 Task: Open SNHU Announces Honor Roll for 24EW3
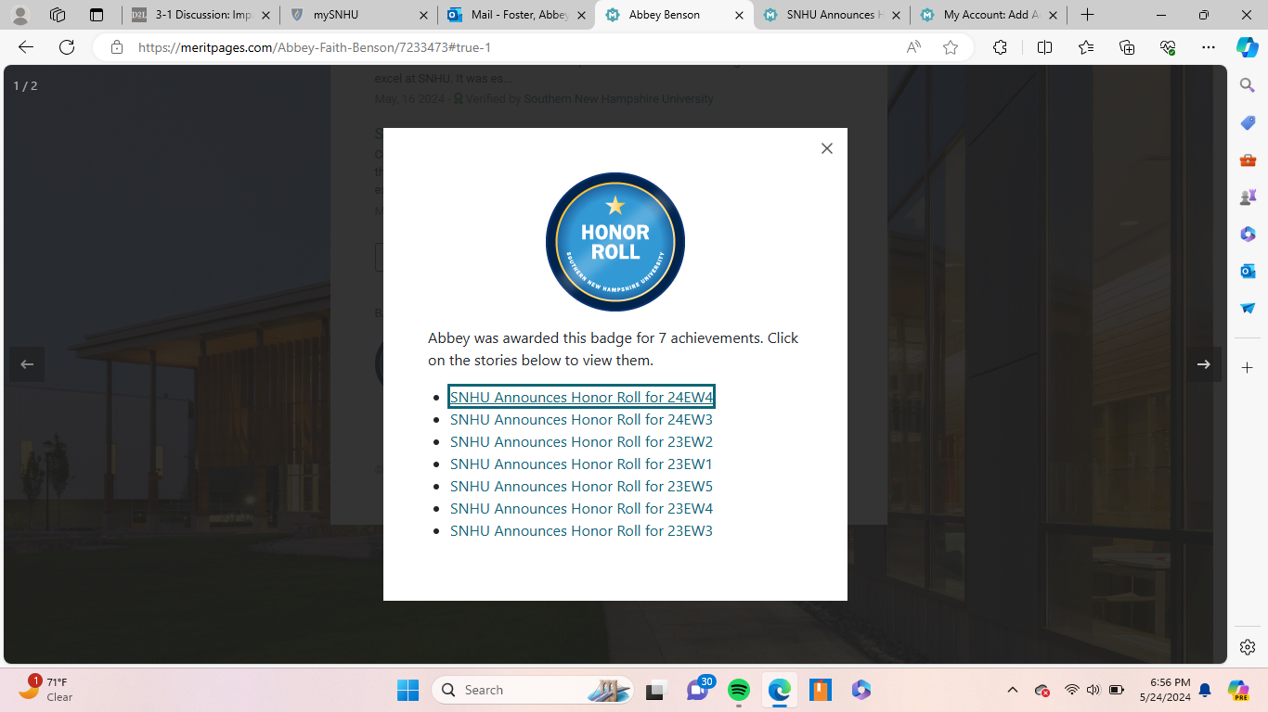point(581,419)
